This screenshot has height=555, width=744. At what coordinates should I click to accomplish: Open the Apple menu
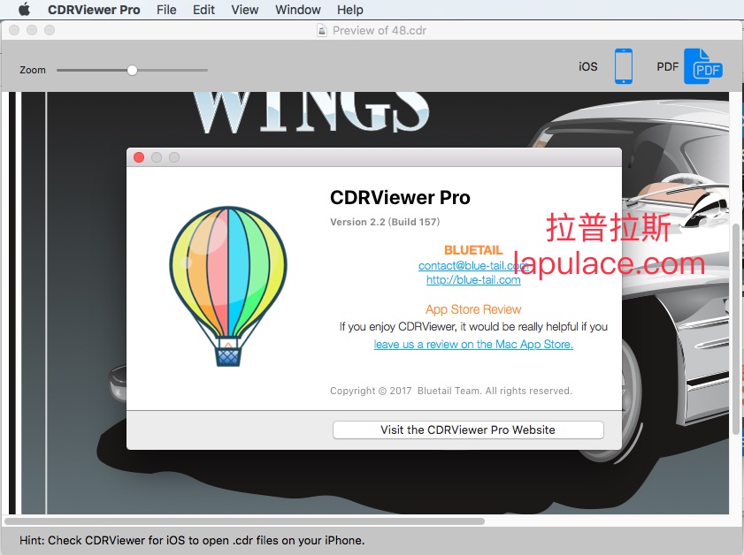coord(24,10)
